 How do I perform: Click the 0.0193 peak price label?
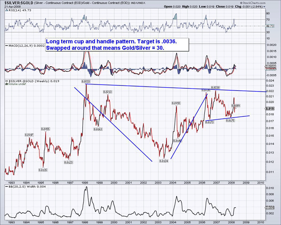(x=176, y=103)
